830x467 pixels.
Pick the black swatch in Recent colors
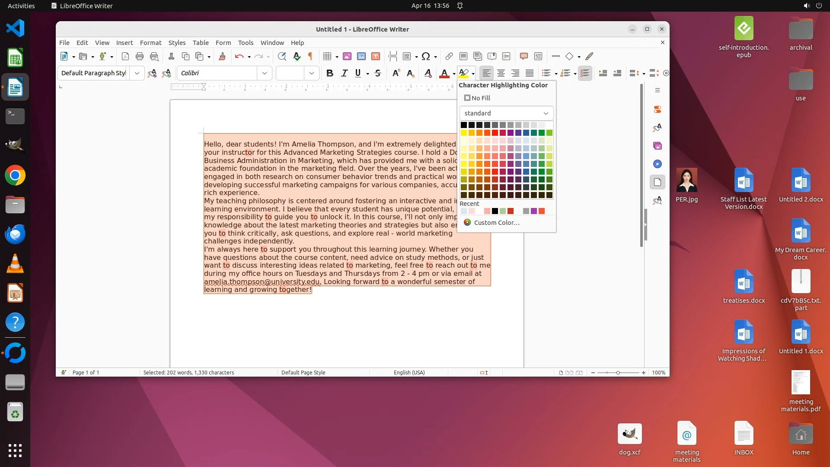coord(495,211)
